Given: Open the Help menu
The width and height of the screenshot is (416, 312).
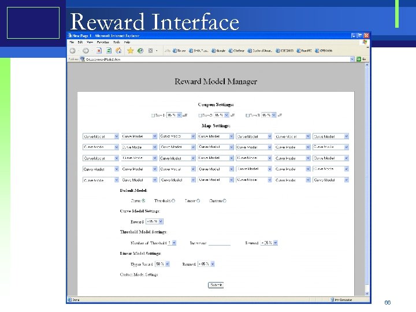Looking at the screenshot, I should pyautogui.click(x=127, y=42).
